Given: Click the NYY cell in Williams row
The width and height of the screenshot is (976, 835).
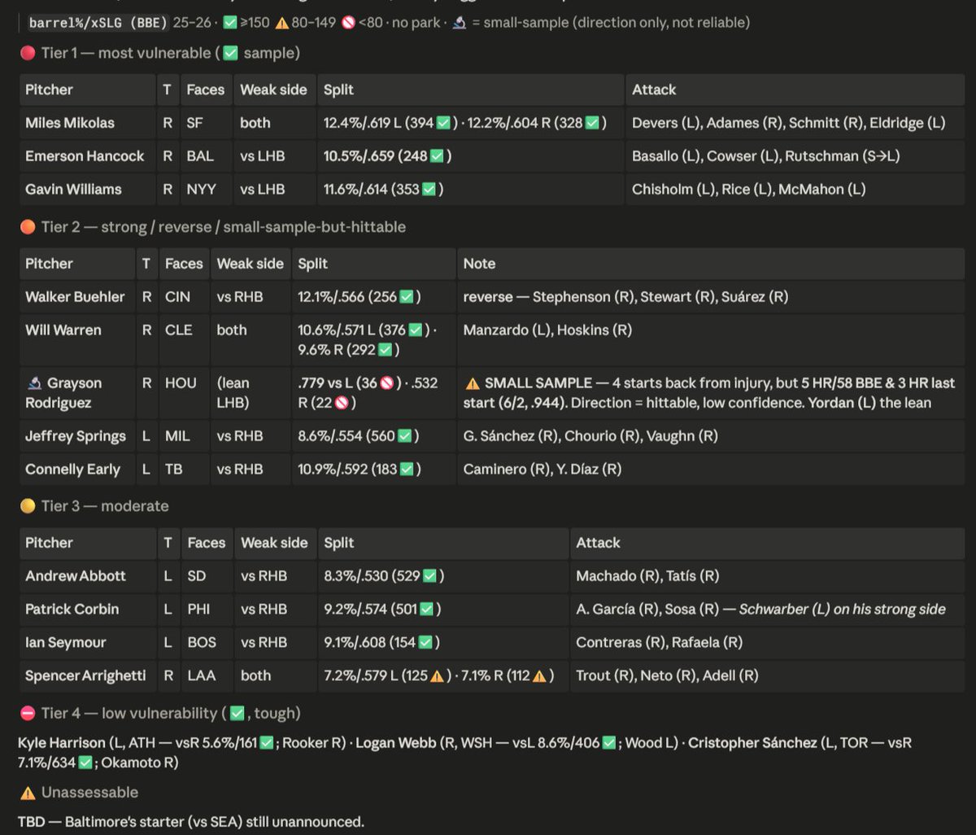Looking at the screenshot, I should [x=207, y=190].
